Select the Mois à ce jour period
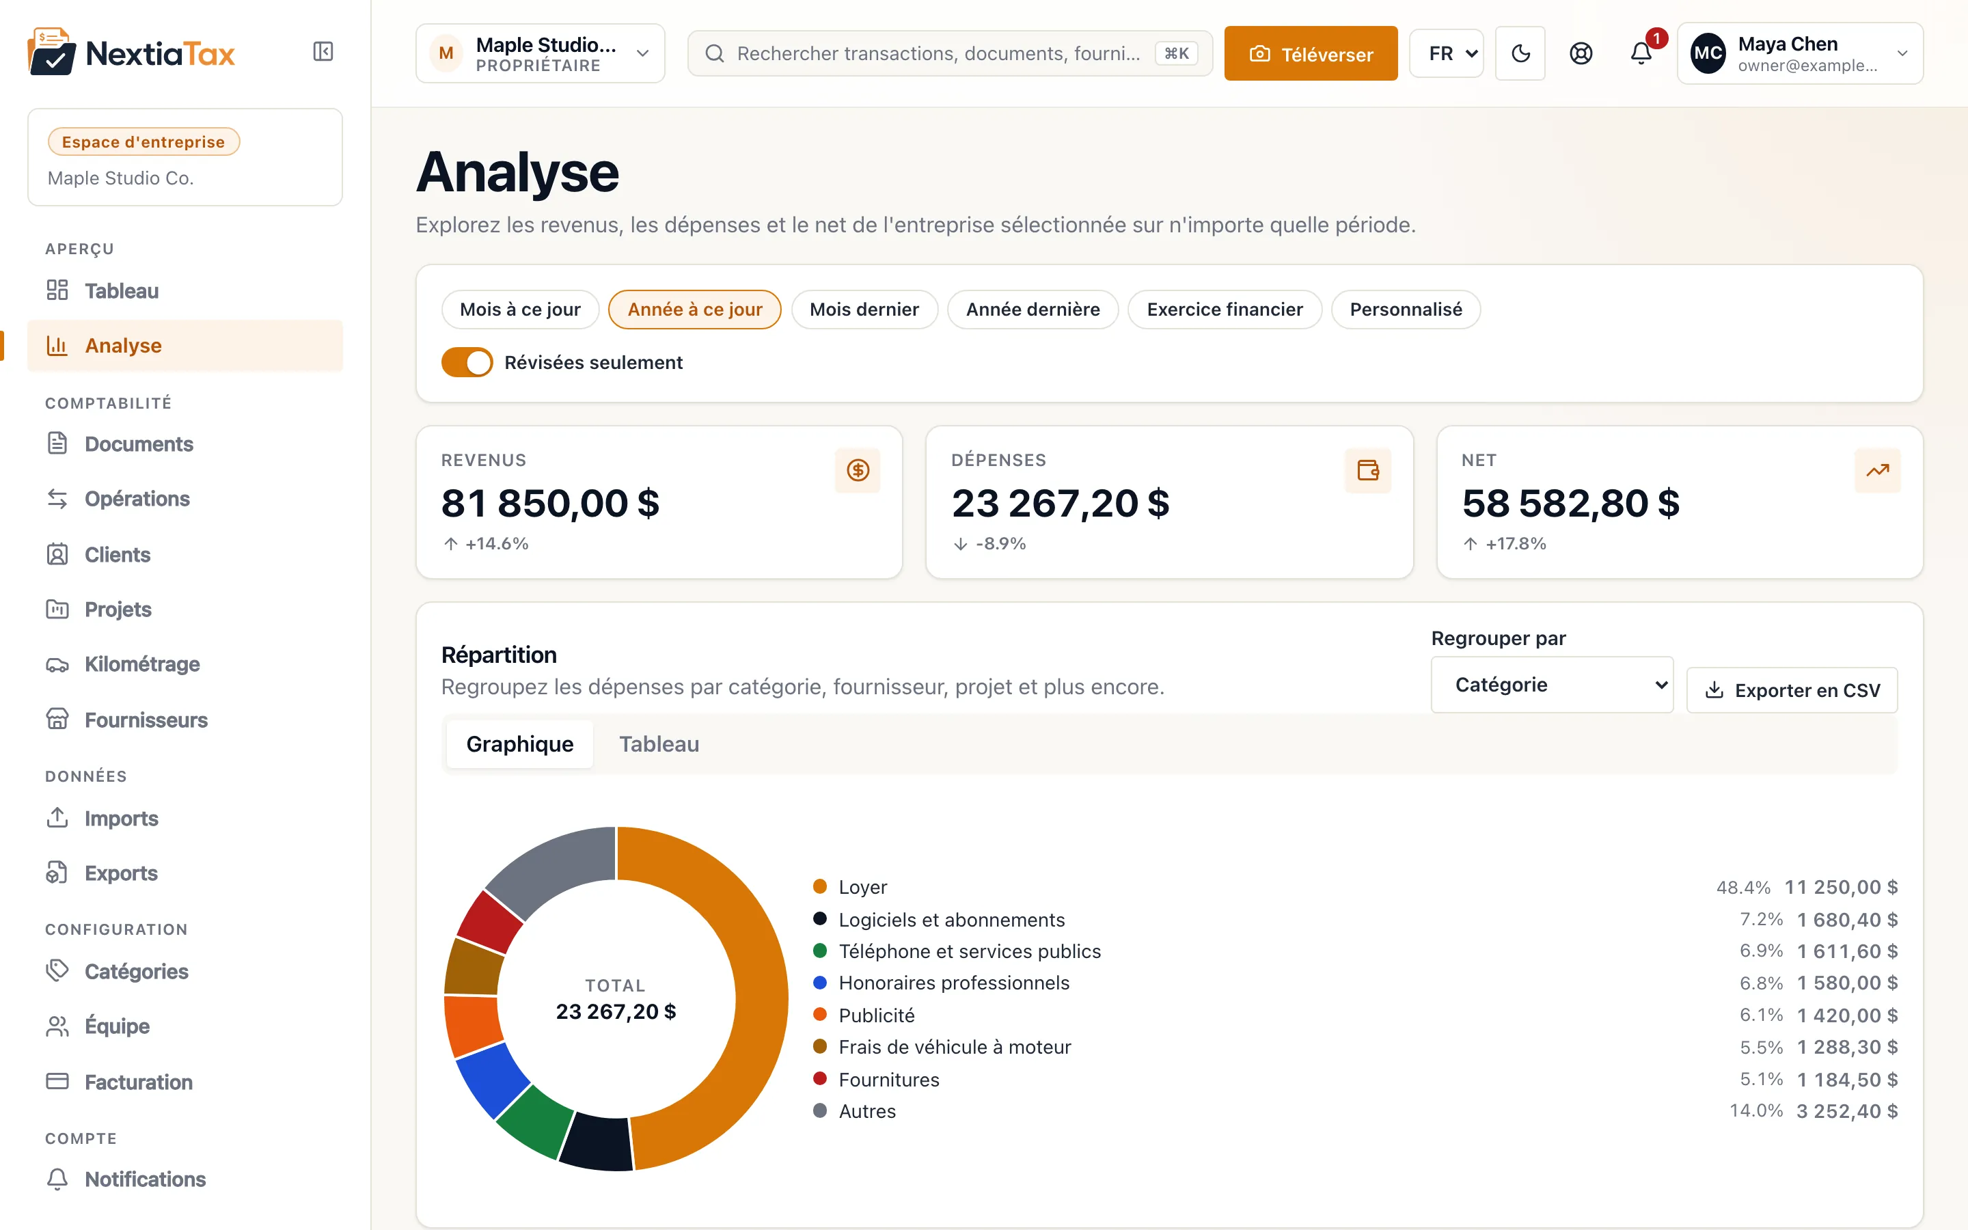The height and width of the screenshot is (1230, 1968). click(521, 309)
